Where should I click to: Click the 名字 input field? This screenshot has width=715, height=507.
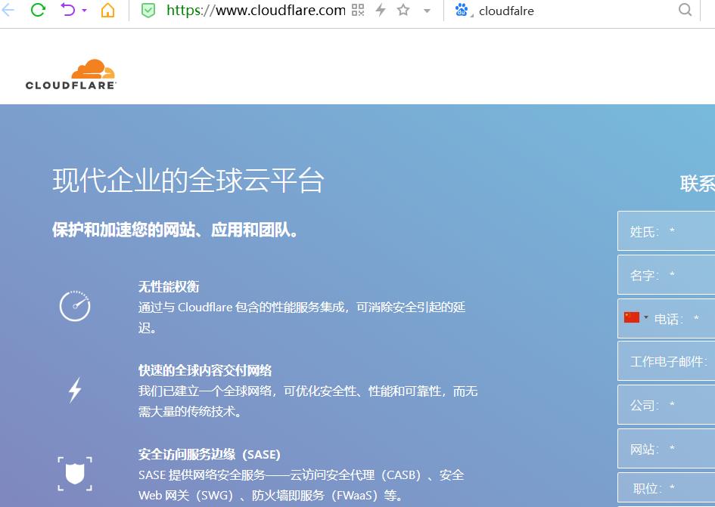click(667, 275)
